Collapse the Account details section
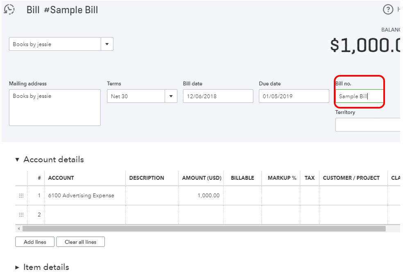The height and width of the screenshot is (274, 403). (17, 160)
